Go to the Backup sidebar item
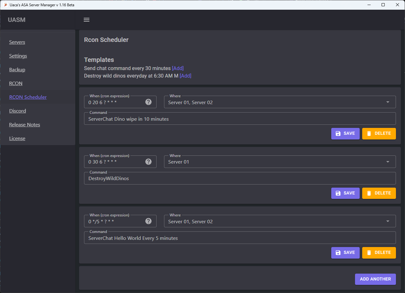This screenshot has height=293, width=405. click(x=17, y=70)
